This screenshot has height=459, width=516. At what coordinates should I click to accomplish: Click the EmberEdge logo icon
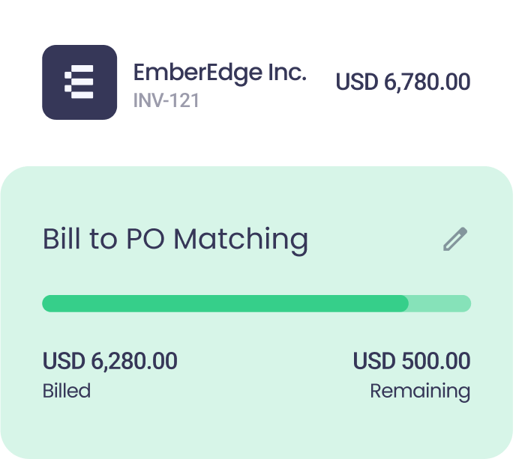[79, 82]
